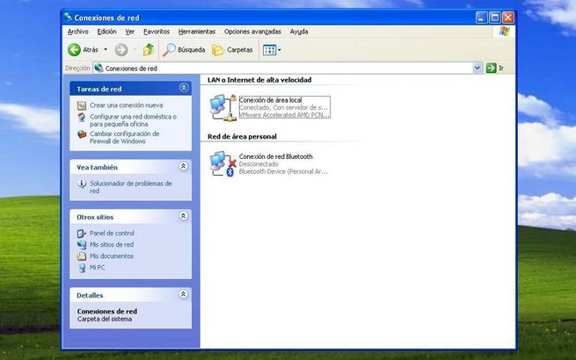Viewport: 576px width, 360px height.
Task: Open Solucionador de problemas de red link
Action: point(131,187)
